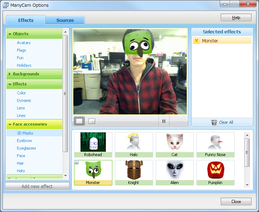Apply the Knight helmet mask

tap(134, 173)
